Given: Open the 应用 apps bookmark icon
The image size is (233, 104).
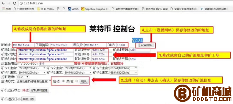Looking at the screenshot, I should tap(6, 9).
